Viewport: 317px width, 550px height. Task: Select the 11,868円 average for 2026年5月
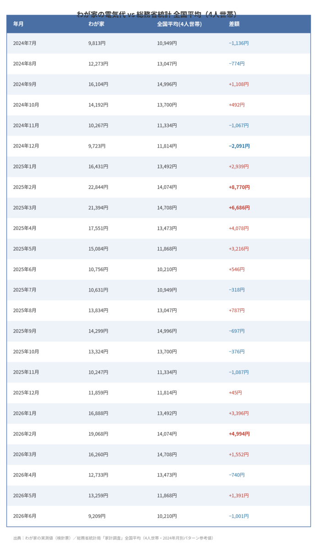pyautogui.click(x=167, y=495)
